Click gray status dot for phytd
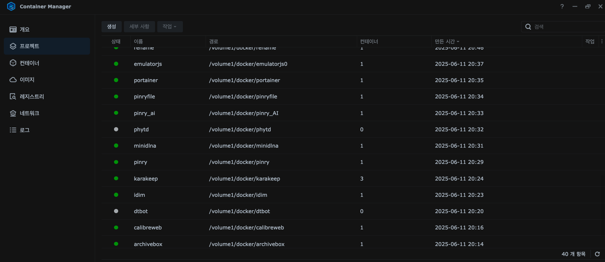This screenshot has width=605, height=262. point(116,129)
